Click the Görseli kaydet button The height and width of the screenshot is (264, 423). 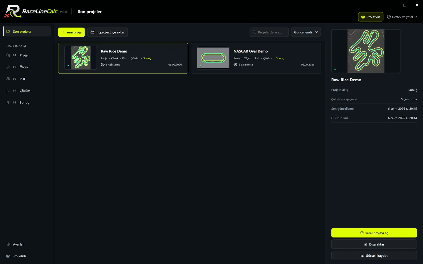coord(374,255)
